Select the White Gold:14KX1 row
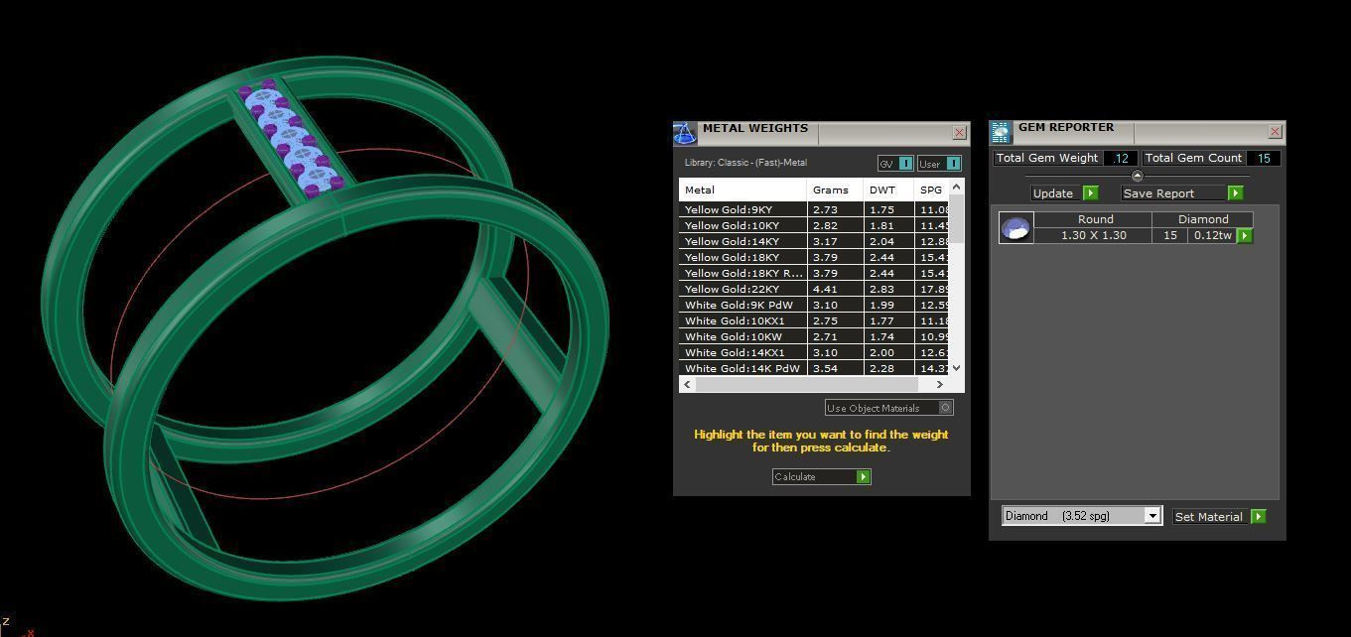This screenshot has height=637, width=1351. pos(814,352)
